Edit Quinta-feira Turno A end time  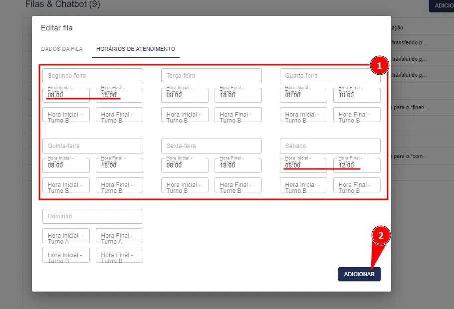click(x=119, y=165)
